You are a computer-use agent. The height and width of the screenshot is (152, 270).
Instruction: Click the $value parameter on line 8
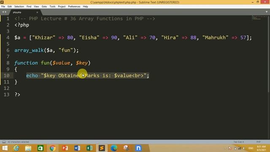[x=61, y=63]
